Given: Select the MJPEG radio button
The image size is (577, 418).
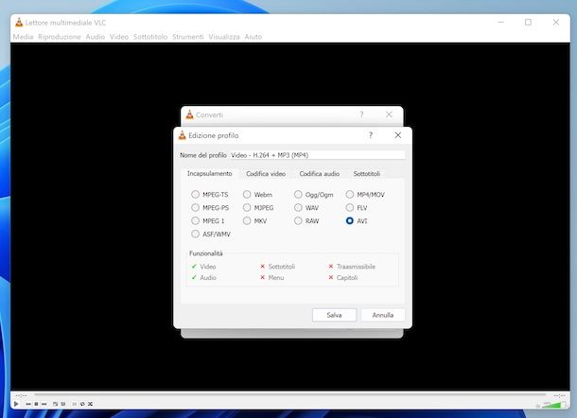Looking at the screenshot, I should [x=247, y=207].
